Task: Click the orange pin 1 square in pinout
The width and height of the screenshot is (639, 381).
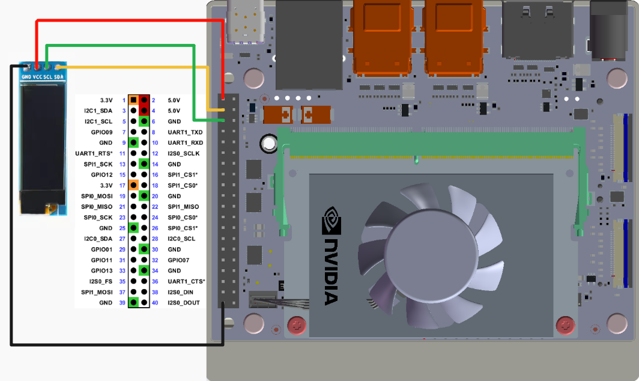Action: pos(133,100)
